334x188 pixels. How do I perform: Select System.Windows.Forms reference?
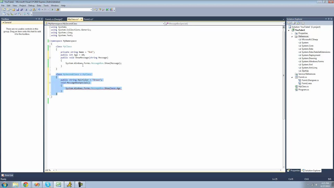(313, 61)
